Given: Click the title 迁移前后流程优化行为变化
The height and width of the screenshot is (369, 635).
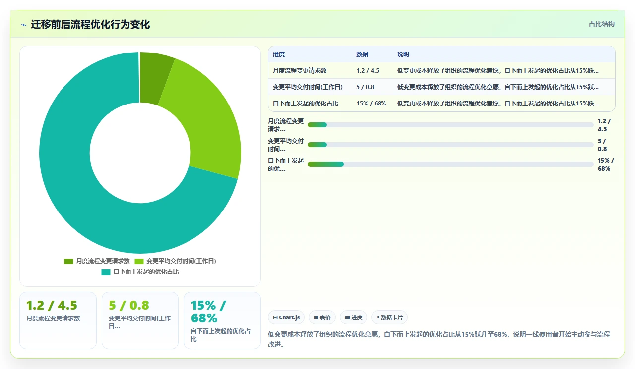Looking at the screenshot, I should tap(90, 24).
